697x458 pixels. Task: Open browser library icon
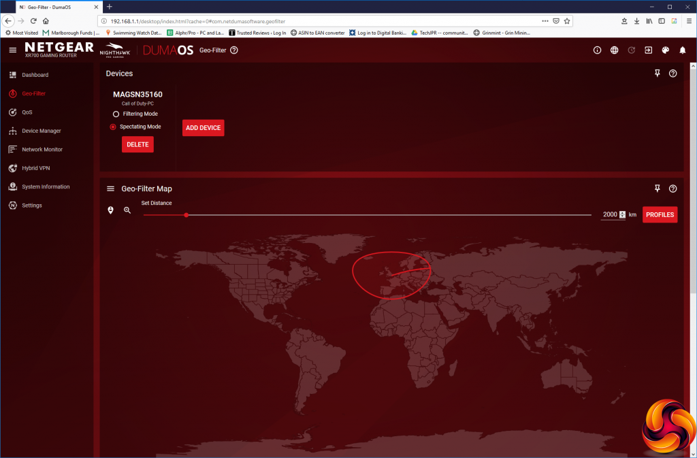649,21
